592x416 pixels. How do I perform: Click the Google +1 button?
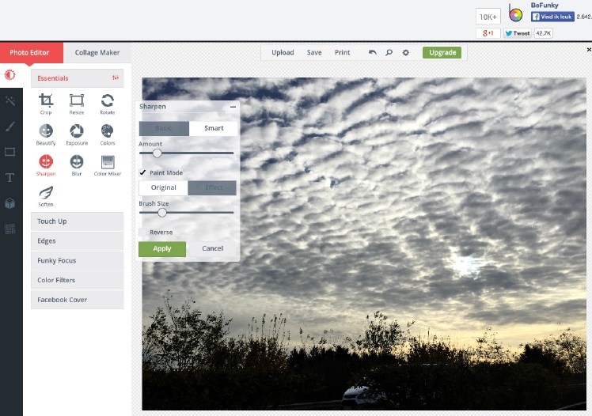click(488, 33)
